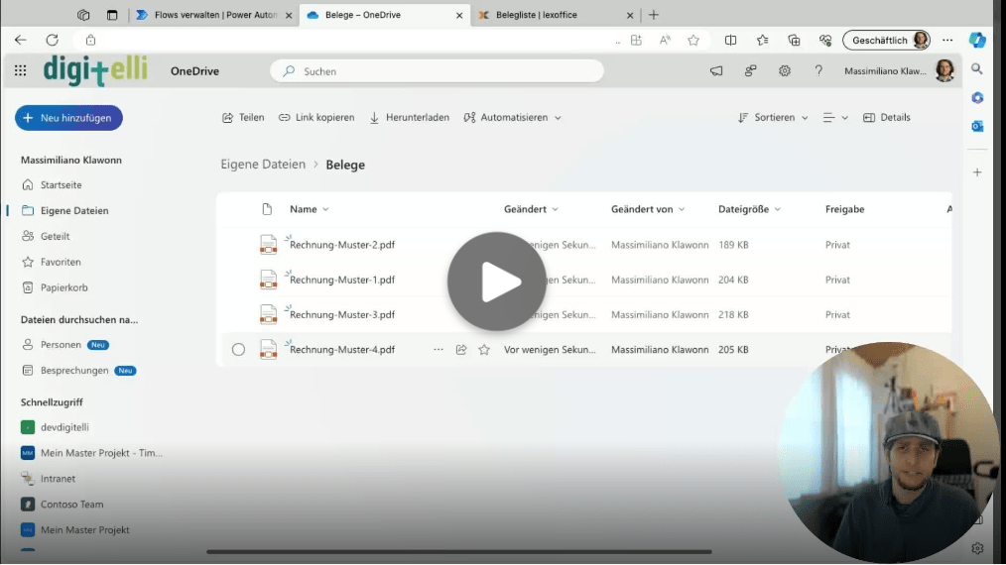Open browser collections icon

point(794,40)
